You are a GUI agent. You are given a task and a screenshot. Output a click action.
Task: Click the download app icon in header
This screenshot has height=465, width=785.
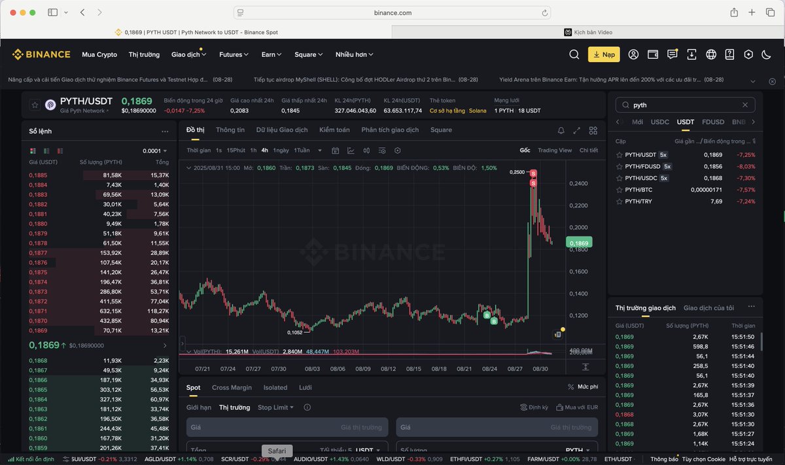tap(691, 54)
